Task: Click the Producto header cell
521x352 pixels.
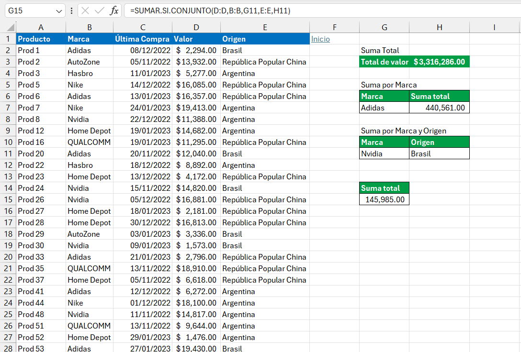Action: point(41,39)
